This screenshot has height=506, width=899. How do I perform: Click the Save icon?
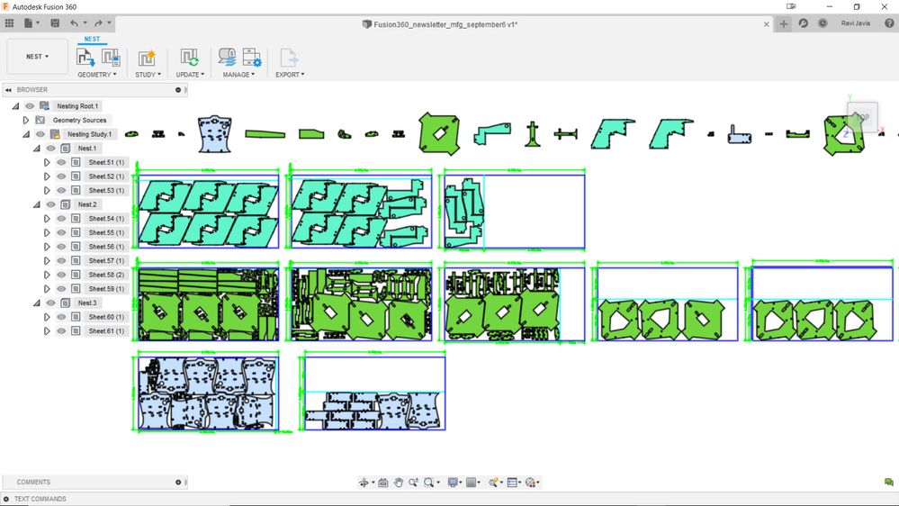tap(55, 23)
